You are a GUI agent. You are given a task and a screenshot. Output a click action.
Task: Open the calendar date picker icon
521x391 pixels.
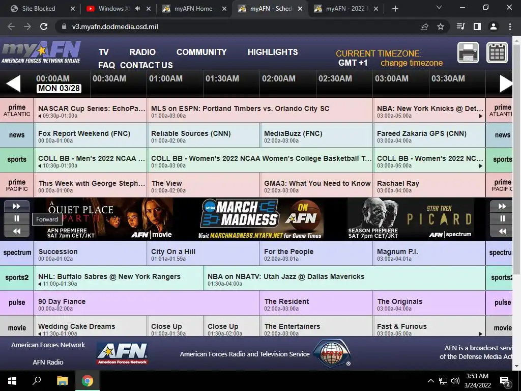tap(497, 52)
